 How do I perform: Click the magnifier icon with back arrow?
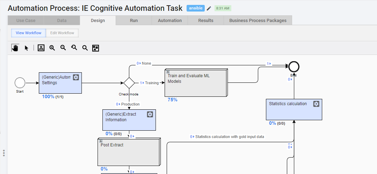point(74,48)
